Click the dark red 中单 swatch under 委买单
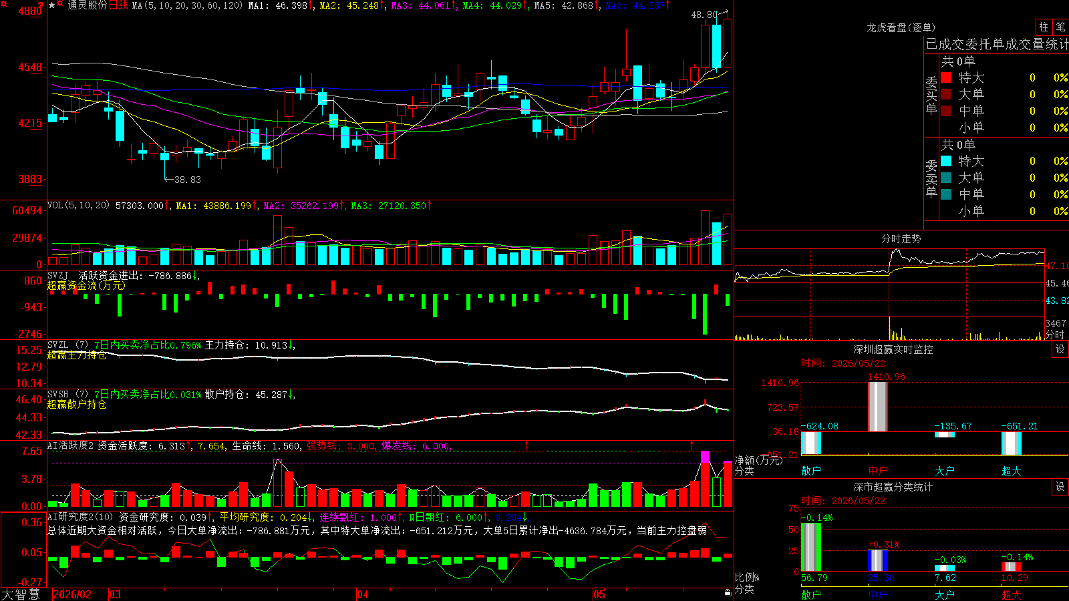 point(946,111)
